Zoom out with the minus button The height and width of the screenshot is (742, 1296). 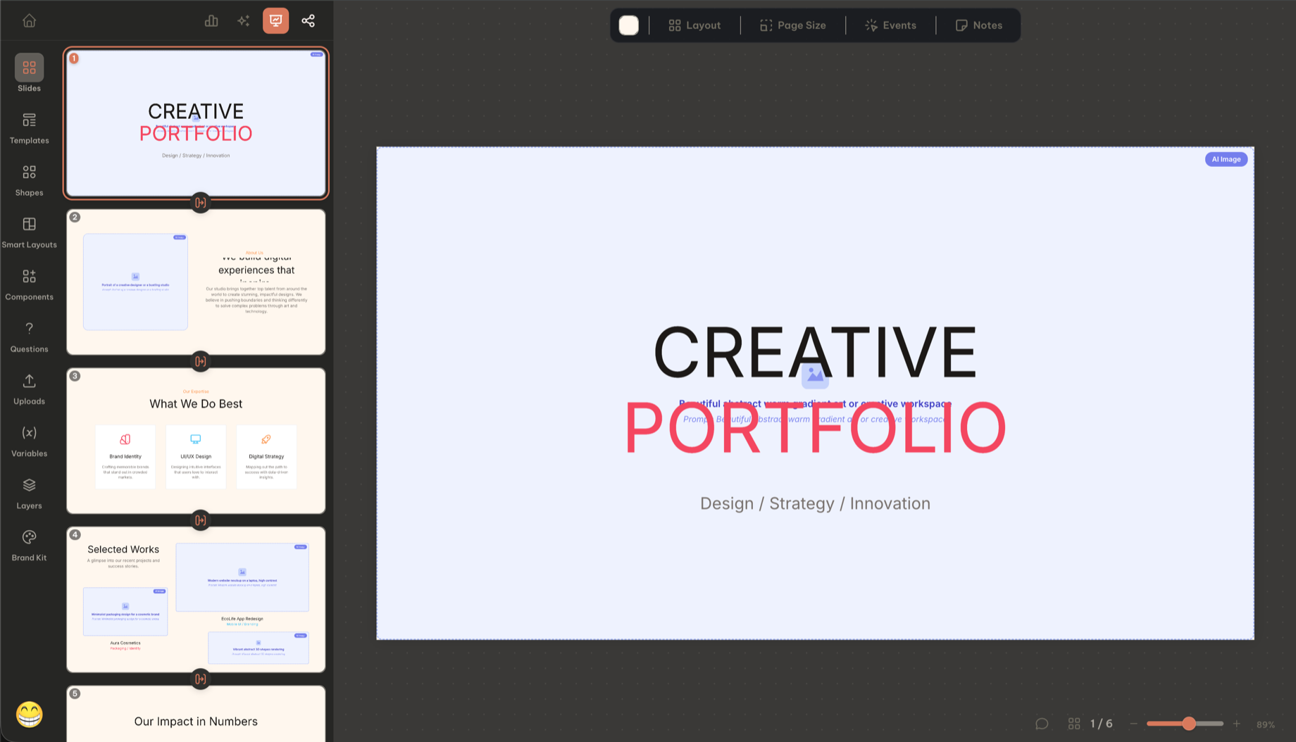click(x=1133, y=724)
